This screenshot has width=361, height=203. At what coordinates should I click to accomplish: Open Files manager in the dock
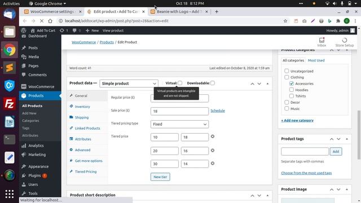pos(10,32)
